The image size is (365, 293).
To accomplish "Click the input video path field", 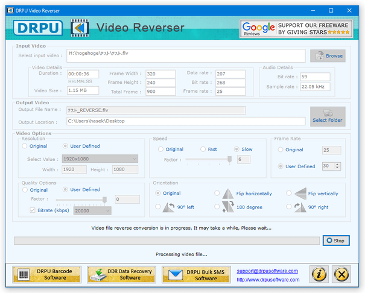I will point(186,56).
